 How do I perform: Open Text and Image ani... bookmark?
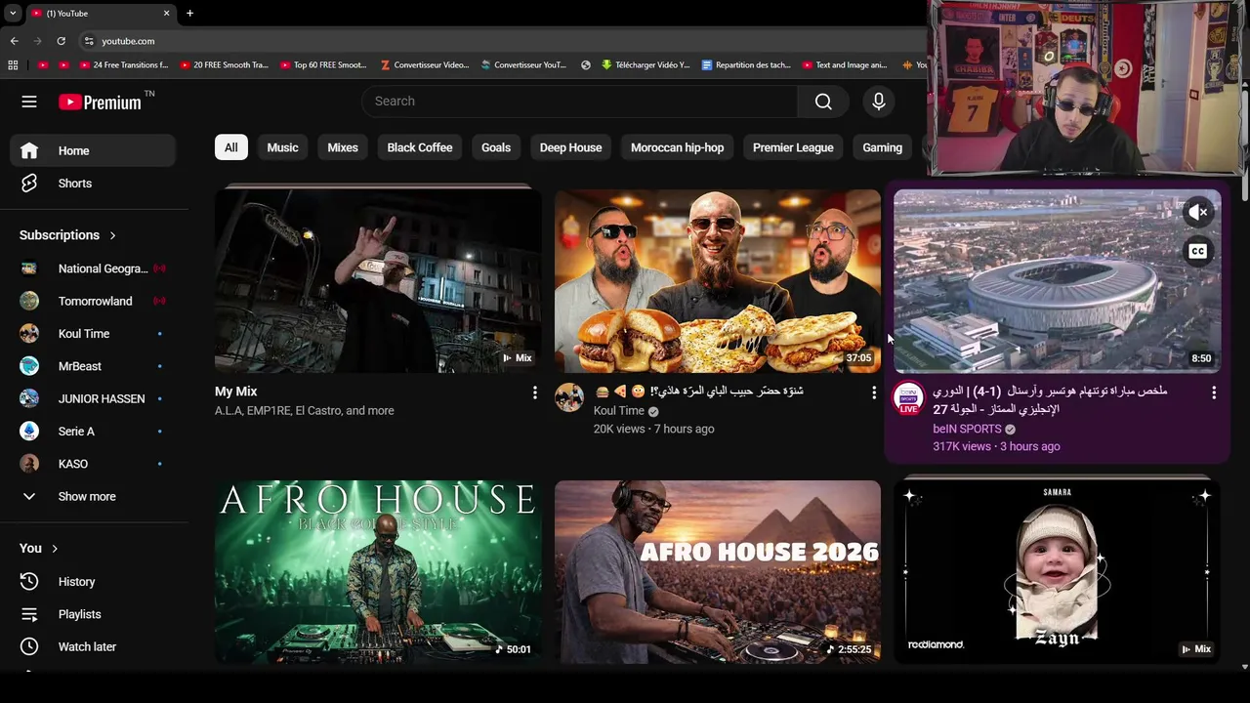pos(846,65)
